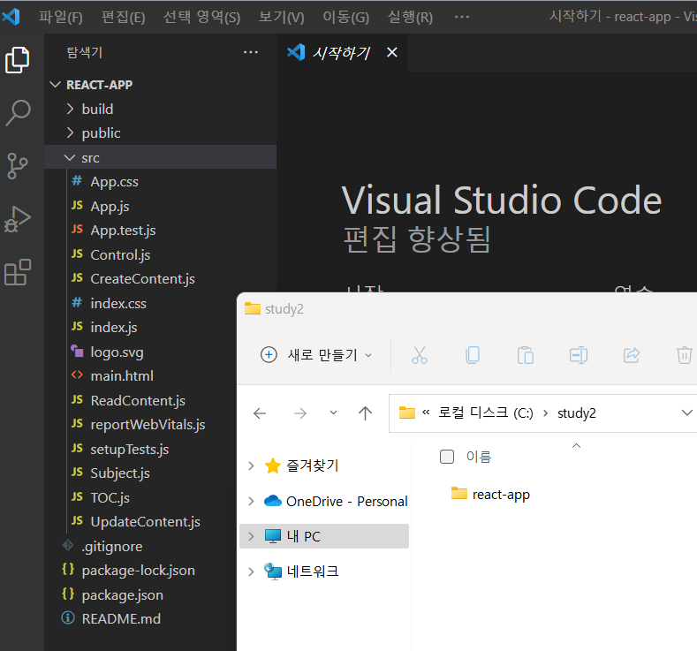Switch to the 시작하기 tab
Image resolution: width=697 pixels, height=651 pixels.
341,53
